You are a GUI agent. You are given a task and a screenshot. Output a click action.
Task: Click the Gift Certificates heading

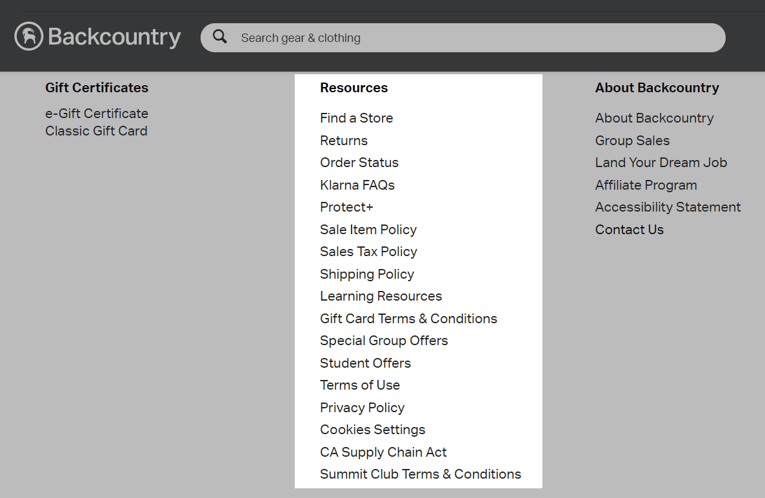[97, 88]
